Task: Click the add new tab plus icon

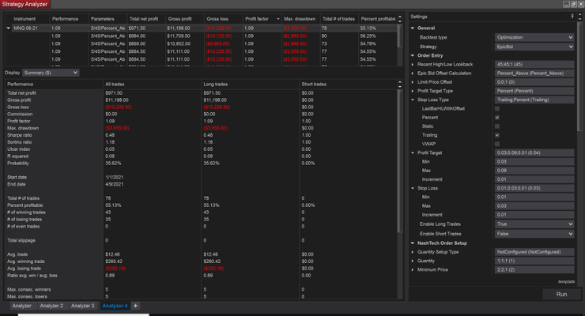Action: 135,305
